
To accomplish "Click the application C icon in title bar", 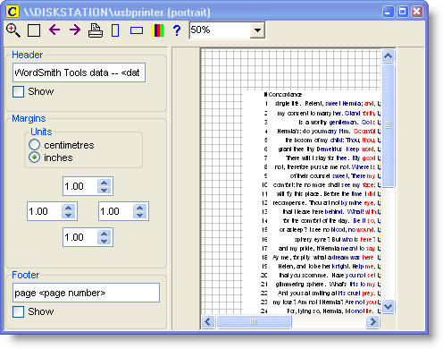I will point(13,12).
